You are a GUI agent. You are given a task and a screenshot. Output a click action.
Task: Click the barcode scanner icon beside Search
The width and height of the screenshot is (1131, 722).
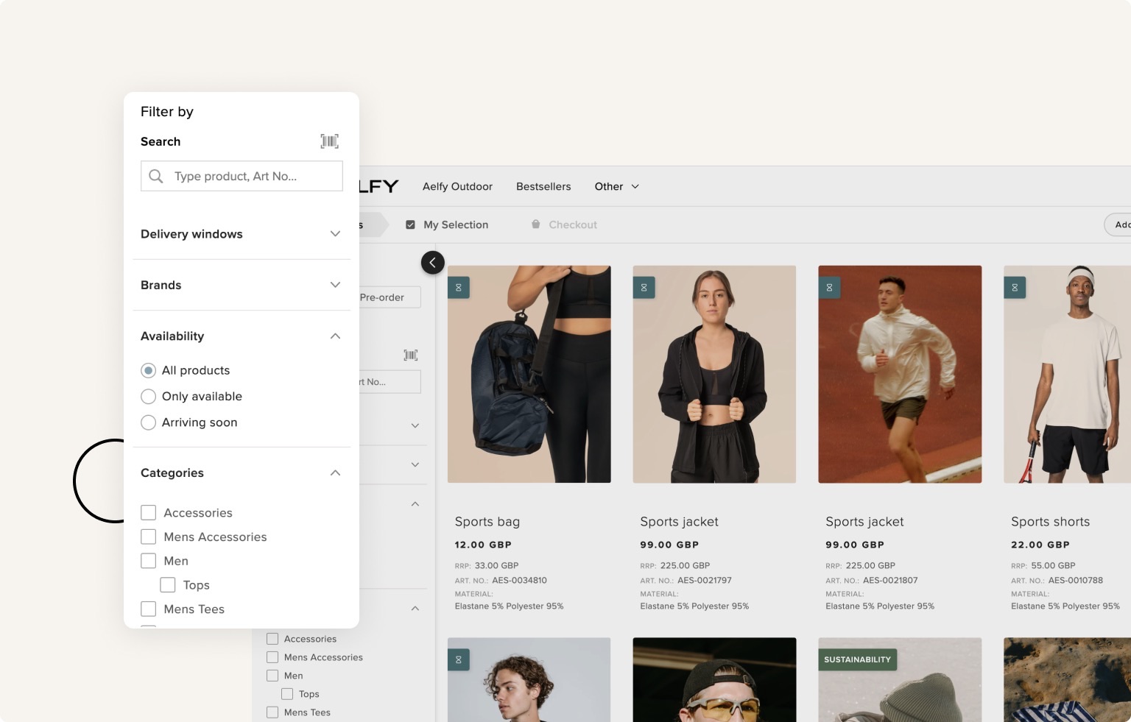coord(329,141)
